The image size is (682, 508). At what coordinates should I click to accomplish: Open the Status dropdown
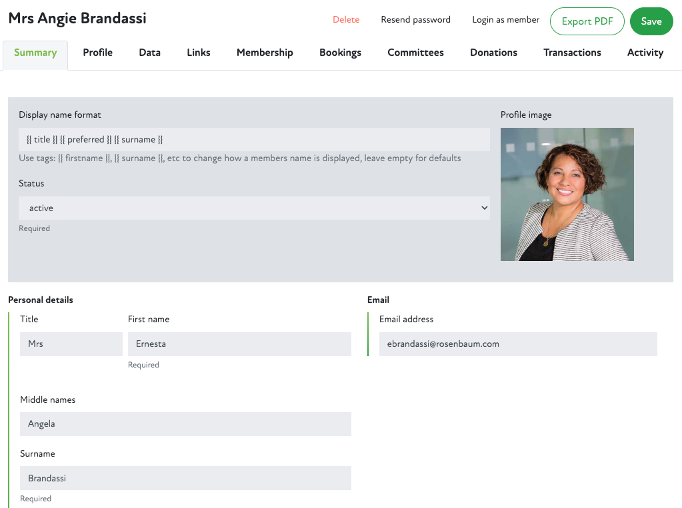click(x=254, y=208)
